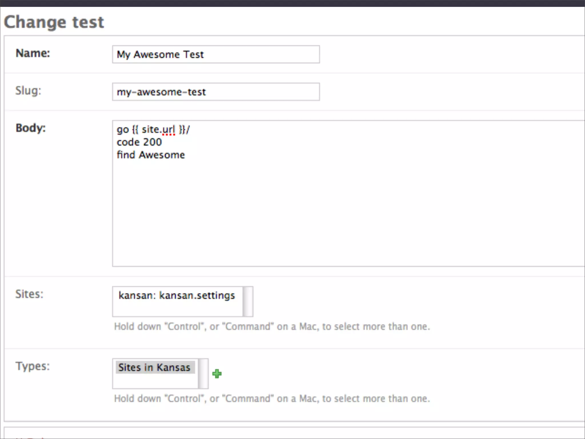Place cursor on 'code 200' line

point(139,142)
